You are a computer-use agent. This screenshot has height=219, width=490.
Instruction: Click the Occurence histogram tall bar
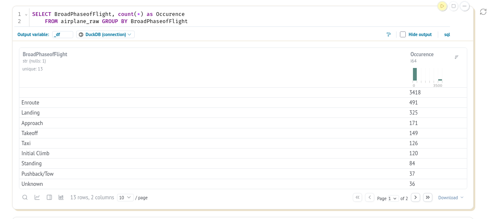point(415,74)
